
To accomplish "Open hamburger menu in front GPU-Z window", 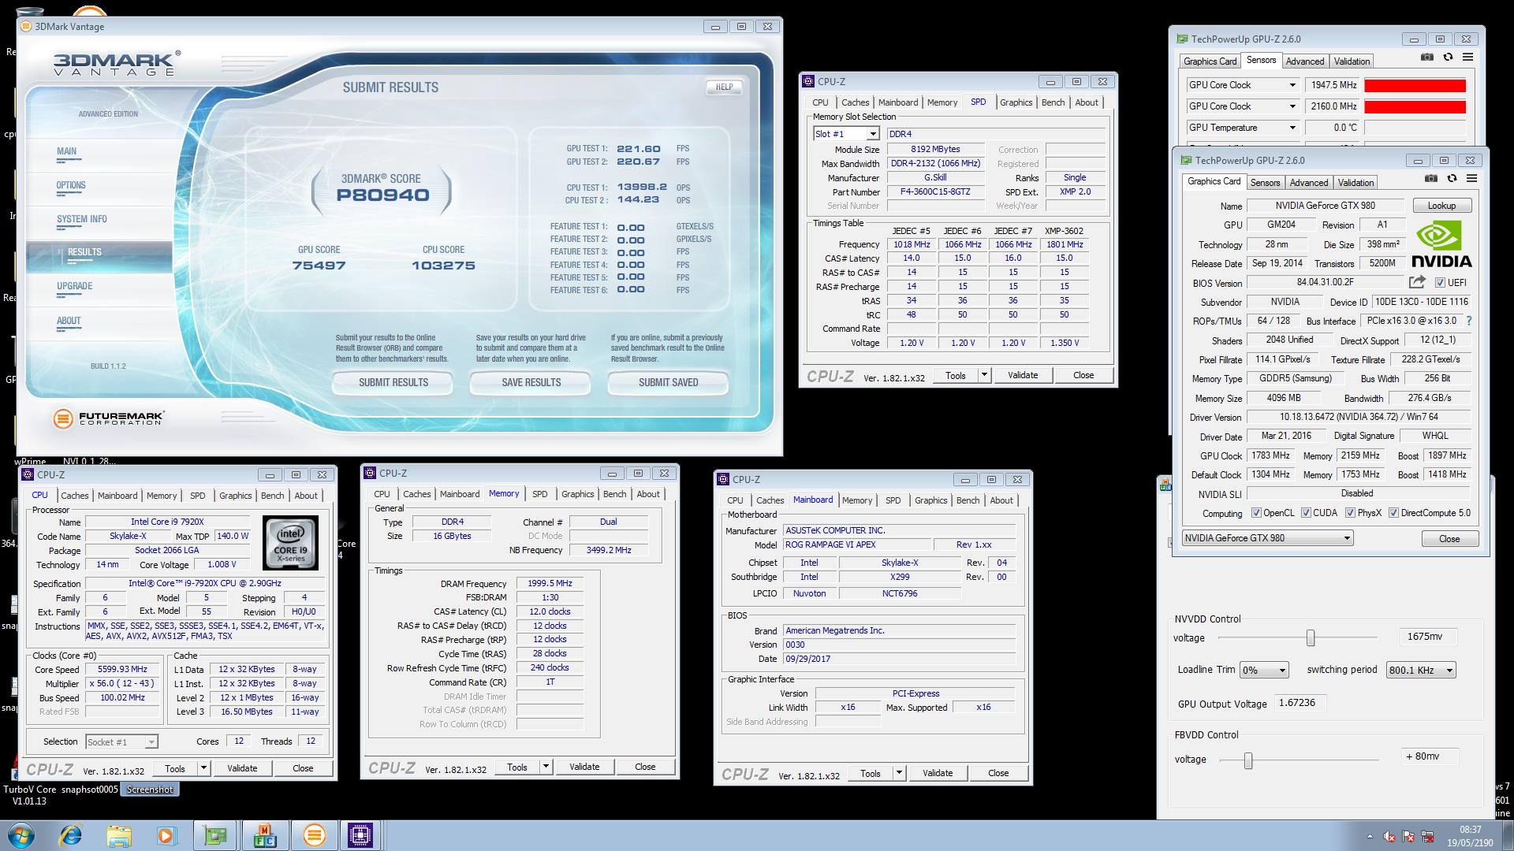I will coord(1471,179).
